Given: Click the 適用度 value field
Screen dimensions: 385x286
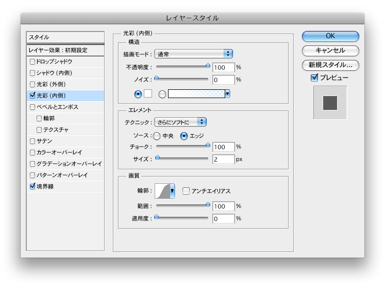Looking at the screenshot, I should click(224, 219).
